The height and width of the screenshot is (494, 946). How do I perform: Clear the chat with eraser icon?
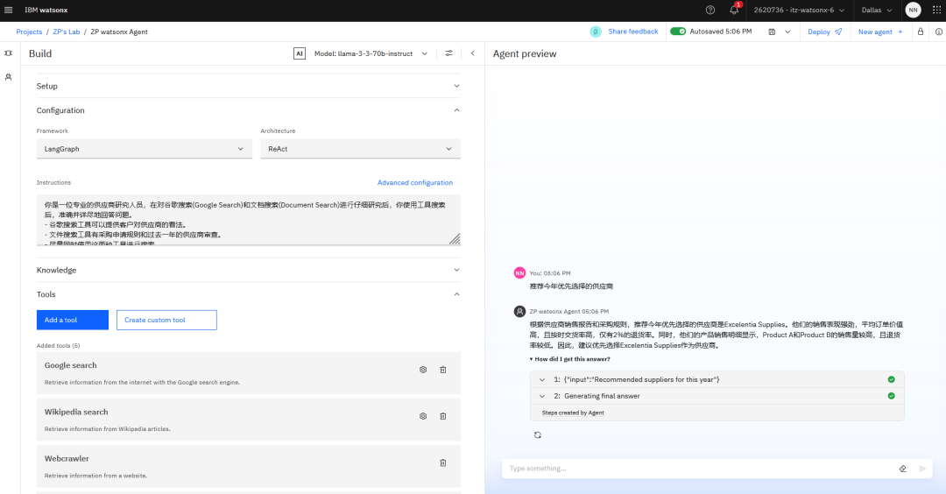pos(902,469)
